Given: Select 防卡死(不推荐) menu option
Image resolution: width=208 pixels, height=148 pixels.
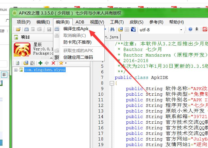Looking at the screenshot, I should tap(77, 42).
